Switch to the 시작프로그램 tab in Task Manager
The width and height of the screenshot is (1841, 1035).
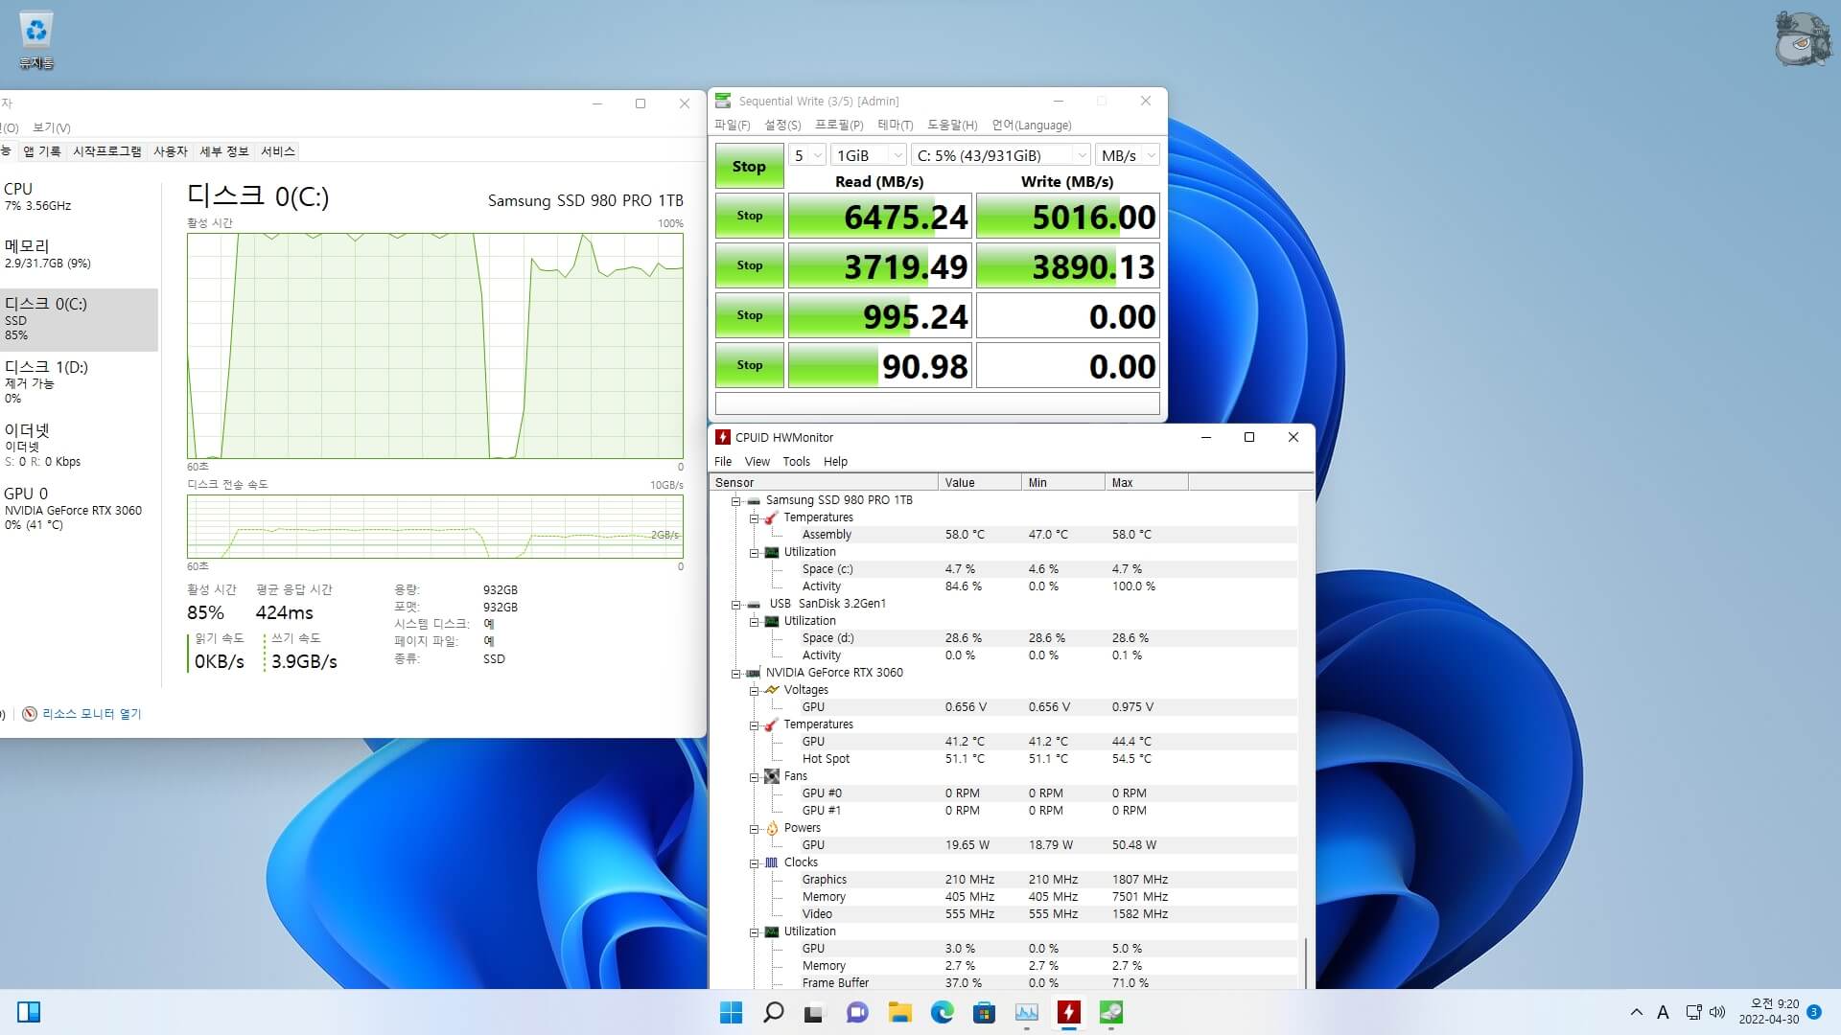point(106,151)
